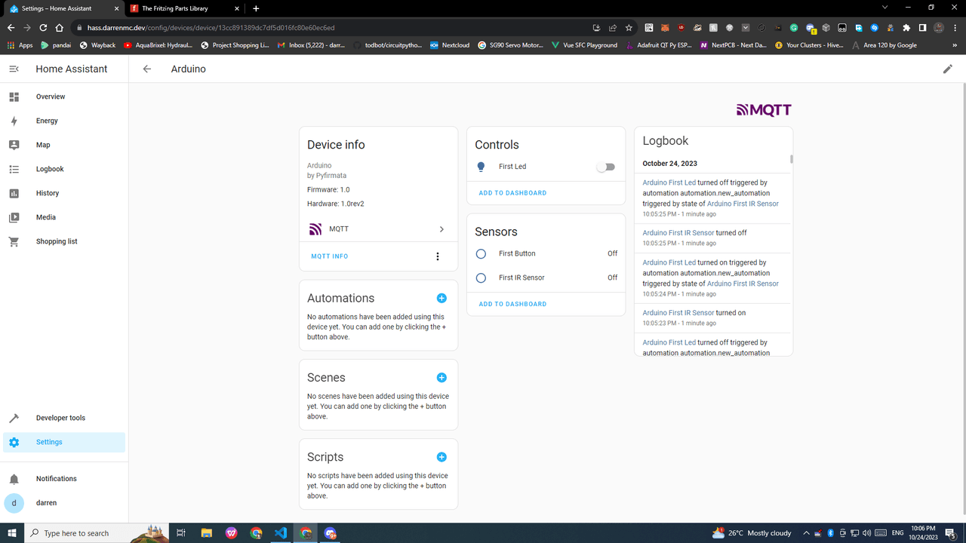Expand the MQTT integration chevron row
The image size is (966, 543).
point(441,229)
